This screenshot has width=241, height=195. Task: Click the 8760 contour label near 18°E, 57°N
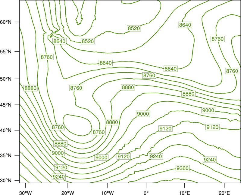coord(218,39)
